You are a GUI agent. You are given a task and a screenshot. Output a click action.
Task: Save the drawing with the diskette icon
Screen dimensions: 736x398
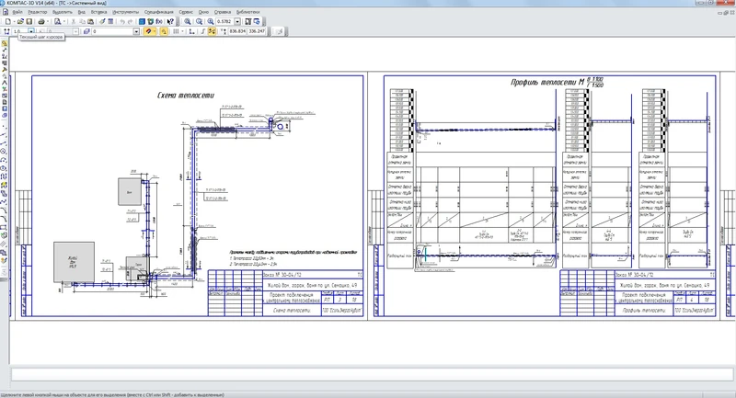pyautogui.click(x=30, y=20)
